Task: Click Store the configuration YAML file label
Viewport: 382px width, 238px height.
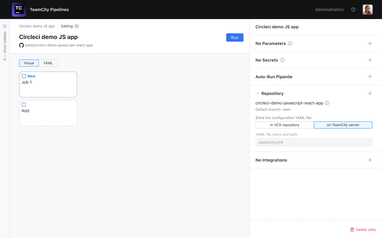Action: click(x=284, y=118)
